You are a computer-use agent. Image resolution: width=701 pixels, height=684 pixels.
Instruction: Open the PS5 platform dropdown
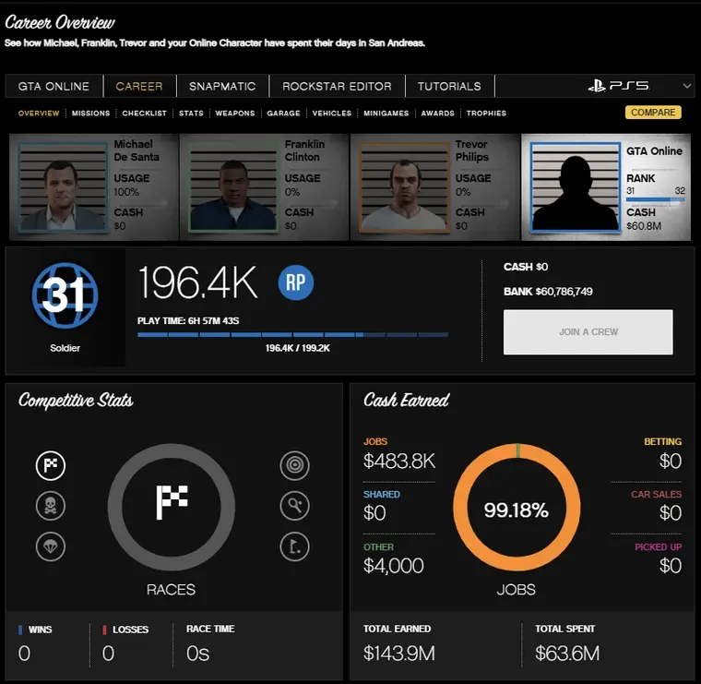coord(640,86)
